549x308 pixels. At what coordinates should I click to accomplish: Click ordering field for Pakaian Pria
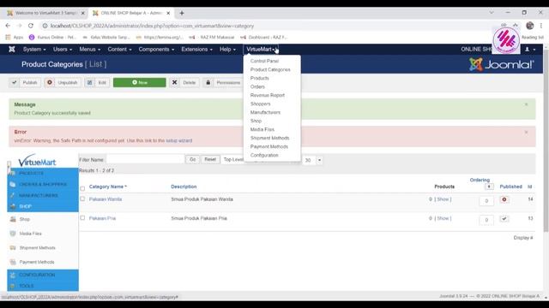coord(486,220)
